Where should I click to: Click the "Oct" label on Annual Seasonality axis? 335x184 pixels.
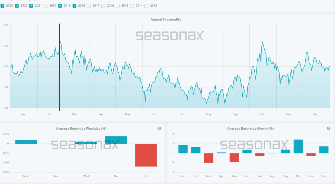point(262,114)
